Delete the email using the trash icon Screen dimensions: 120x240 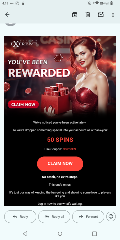tap(88, 15)
